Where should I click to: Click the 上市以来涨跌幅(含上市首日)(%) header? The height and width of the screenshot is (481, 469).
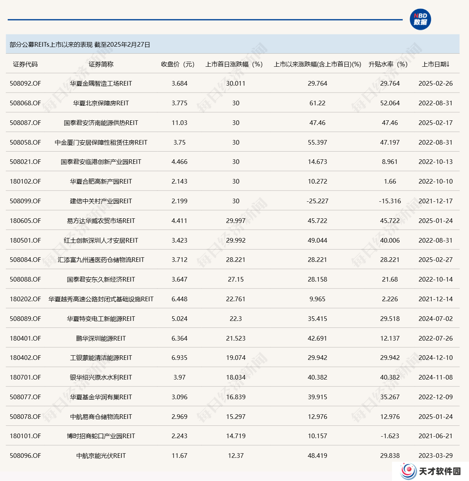pyautogui.click(x=317, y=64)
